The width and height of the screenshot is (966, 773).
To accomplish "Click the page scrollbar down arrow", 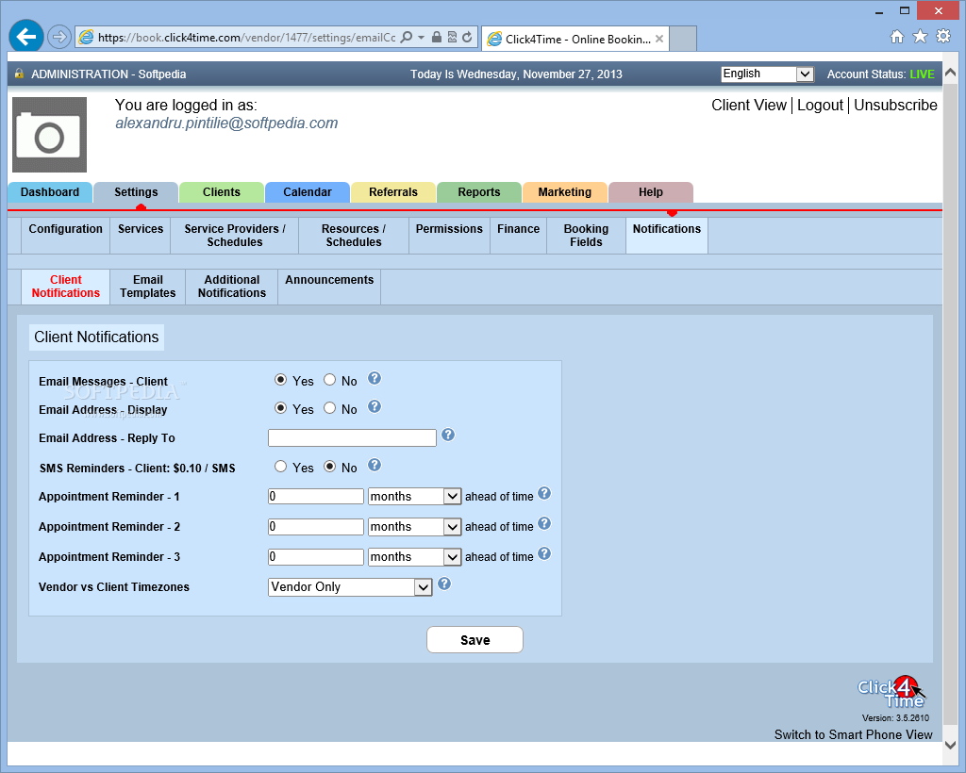I will [949, 744].
